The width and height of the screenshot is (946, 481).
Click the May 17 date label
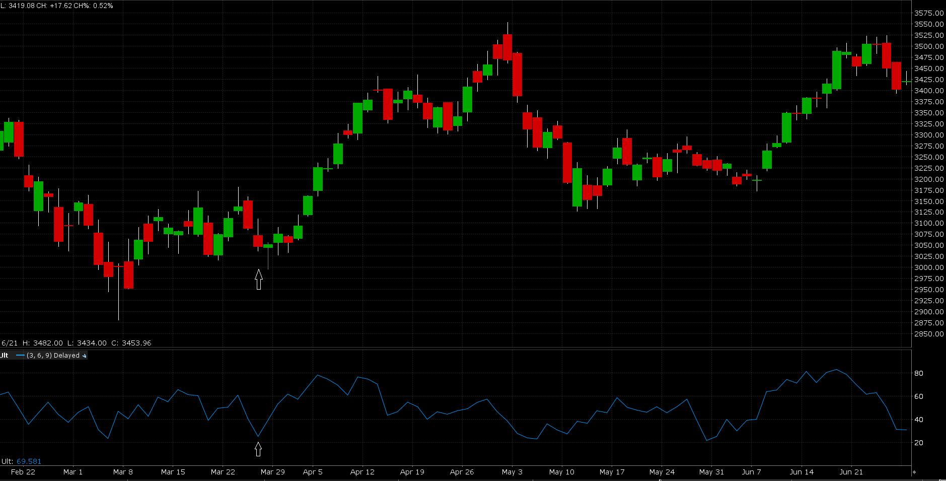point(612,472)
